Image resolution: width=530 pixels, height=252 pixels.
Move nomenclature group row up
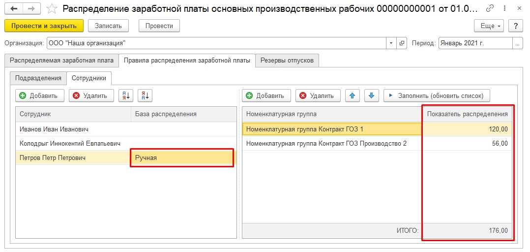pyautogui.click(x=352, y=95)
